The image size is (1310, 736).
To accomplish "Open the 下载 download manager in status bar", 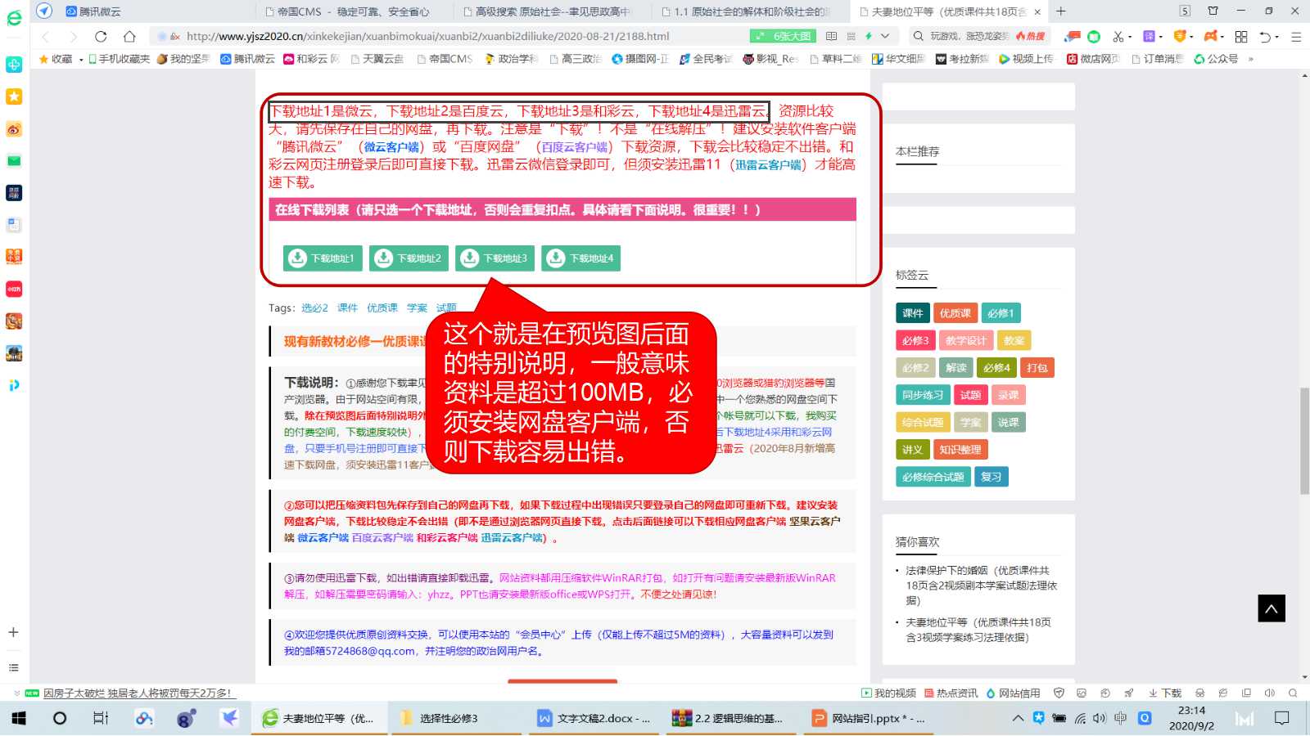I will coord(1165,693).
